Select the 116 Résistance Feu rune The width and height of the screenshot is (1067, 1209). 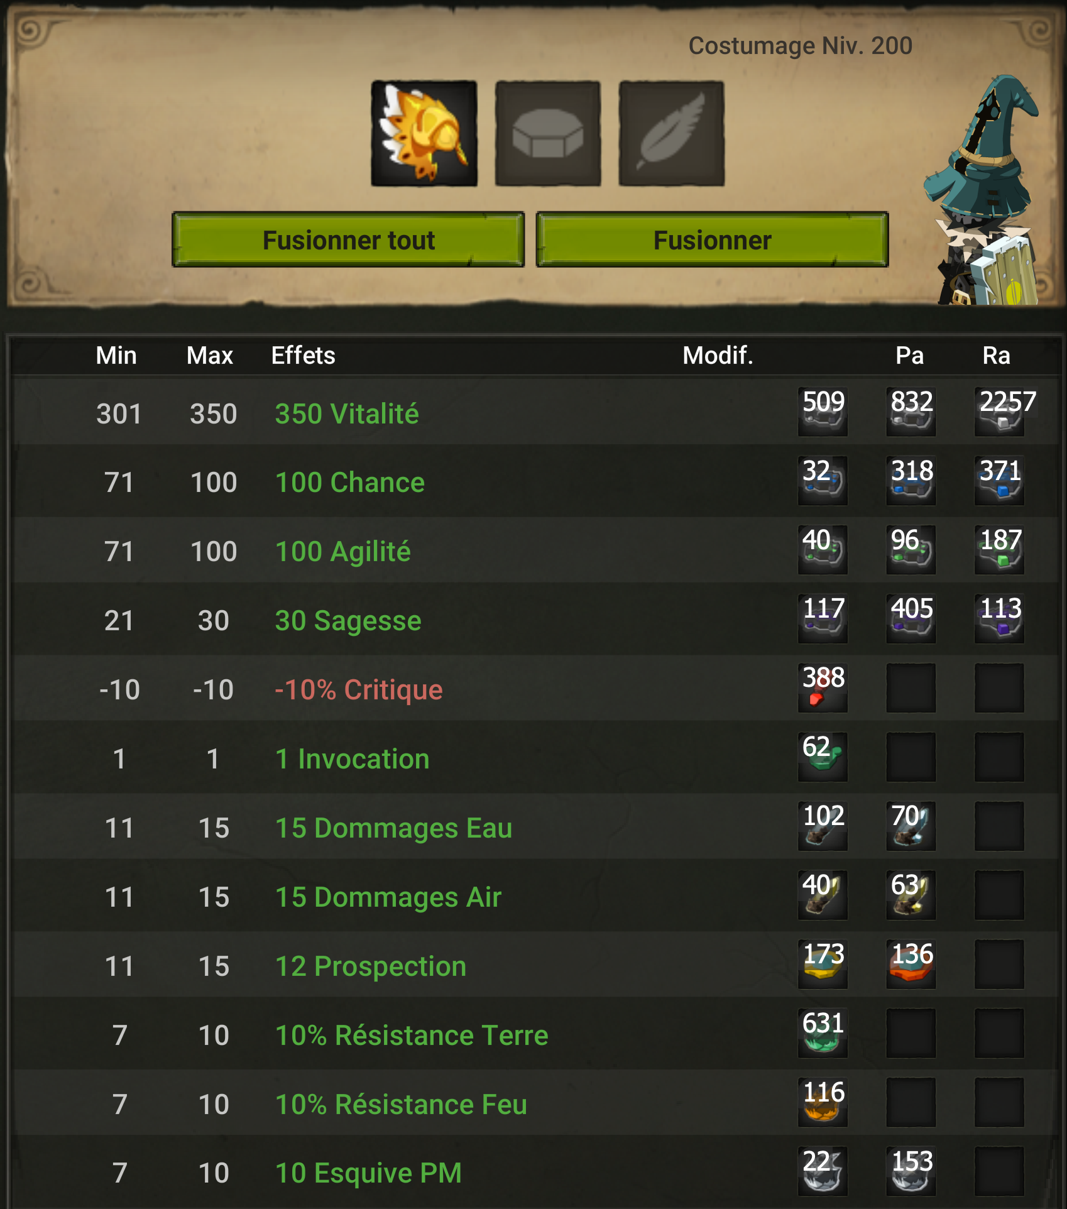(x=823, y=1103)
